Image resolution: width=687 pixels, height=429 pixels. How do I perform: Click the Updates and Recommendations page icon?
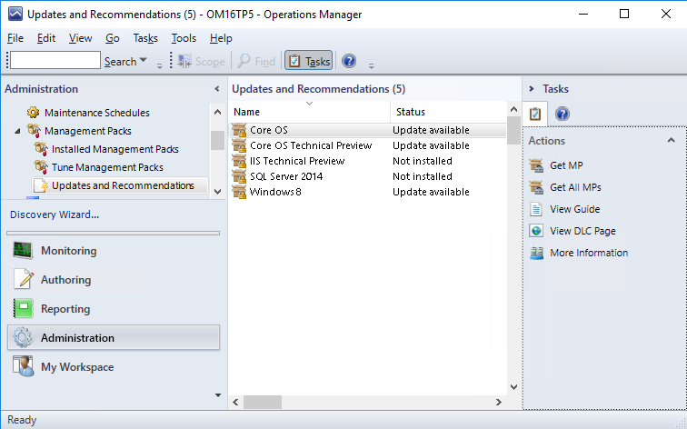point(41,185)
